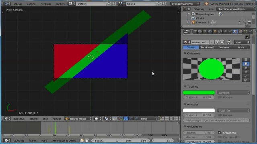Unlink the material with X icon
This screenshot has width=257, height=144.
coord(222,42)
